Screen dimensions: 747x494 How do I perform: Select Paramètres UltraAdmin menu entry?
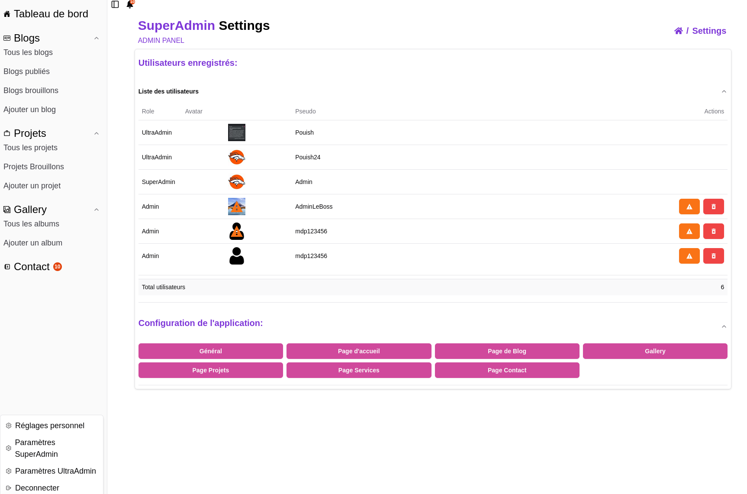click(55, 471)
